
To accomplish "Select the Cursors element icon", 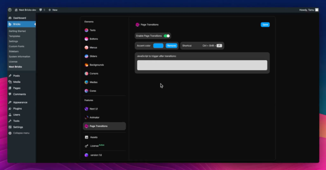I will [86, 74].
